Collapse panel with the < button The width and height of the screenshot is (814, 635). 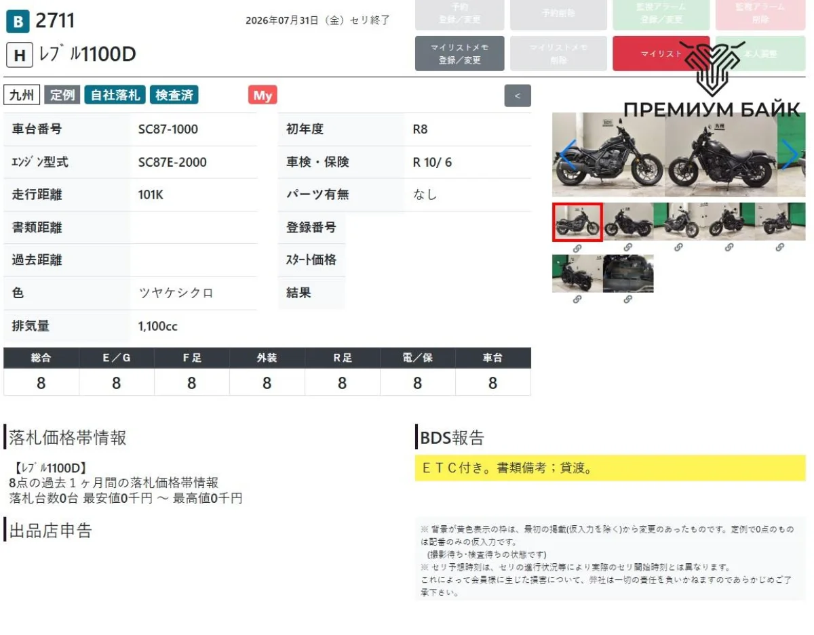[518, 96]
